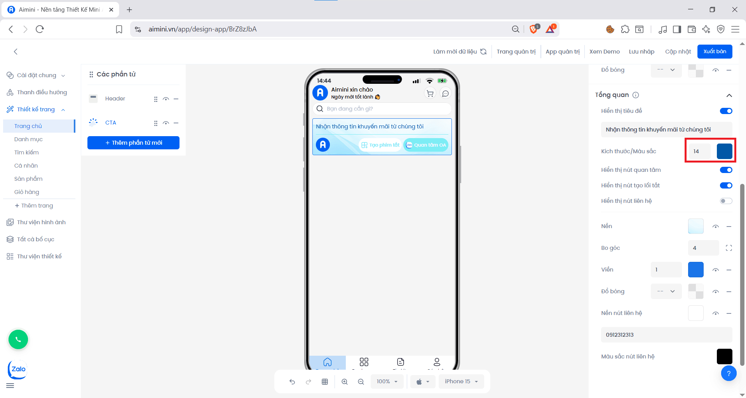The height and width of the screenshot is (398, 746).
Task: Open the grid view icon near zoom controls
Action: tap(325, 381)
